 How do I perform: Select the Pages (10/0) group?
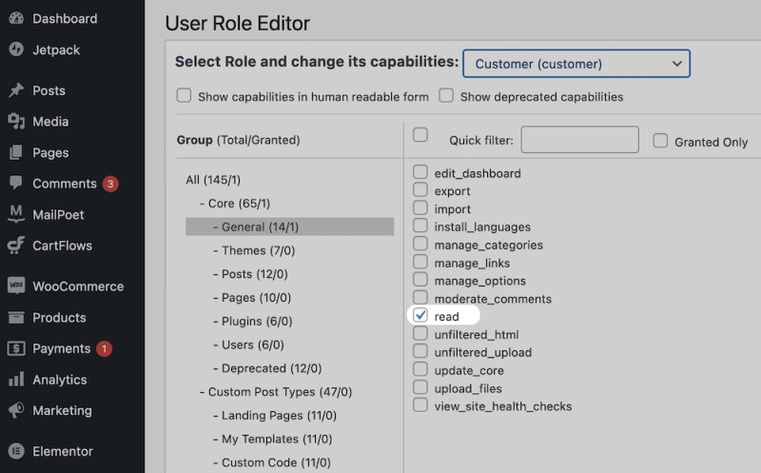(x=252, y=298)
